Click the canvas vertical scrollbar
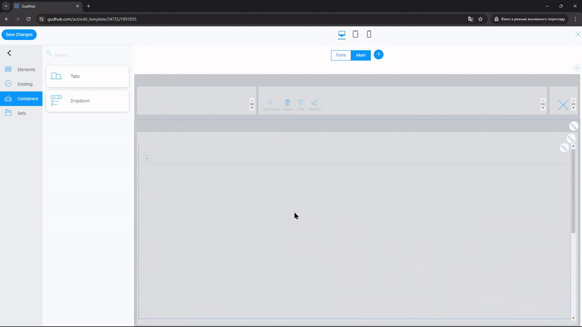Viewport: 582px width, 327px height. point(573,191)
